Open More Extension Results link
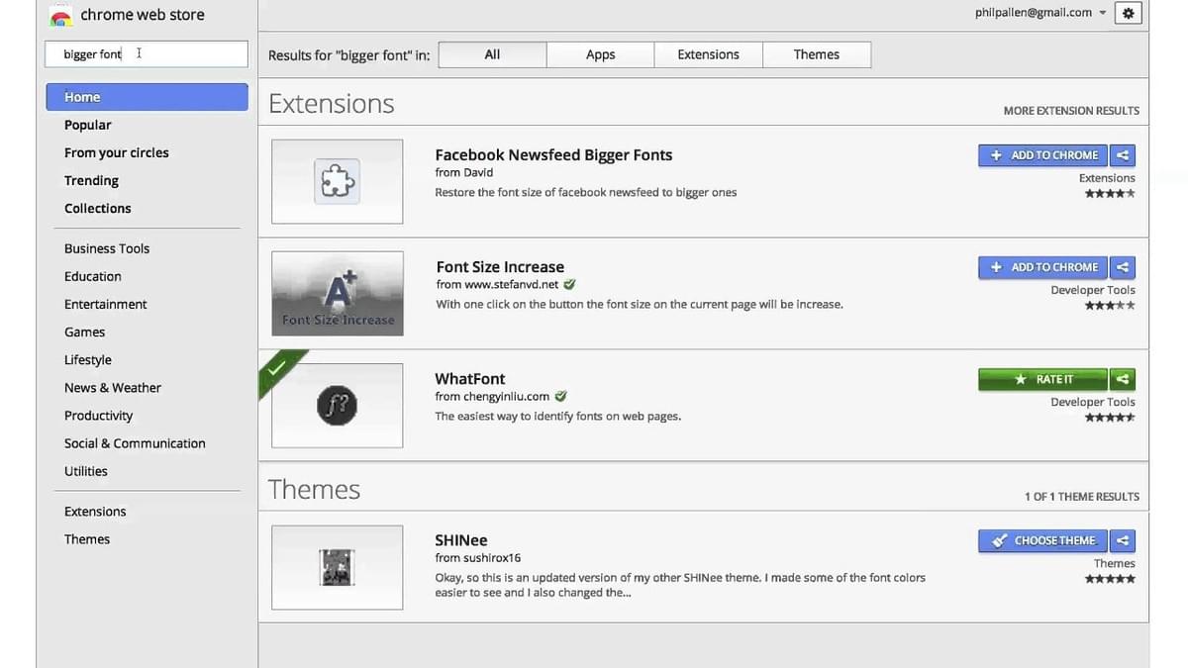Screen dimensions: 1188x668 [1071, 111]
